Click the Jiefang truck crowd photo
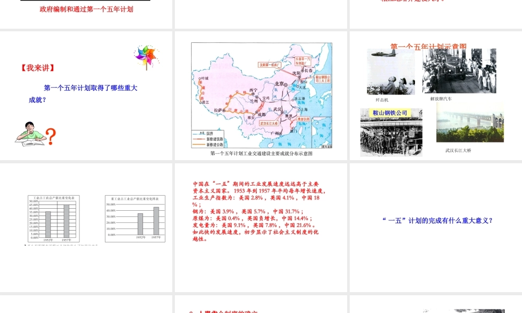 (x=459, y=71)
